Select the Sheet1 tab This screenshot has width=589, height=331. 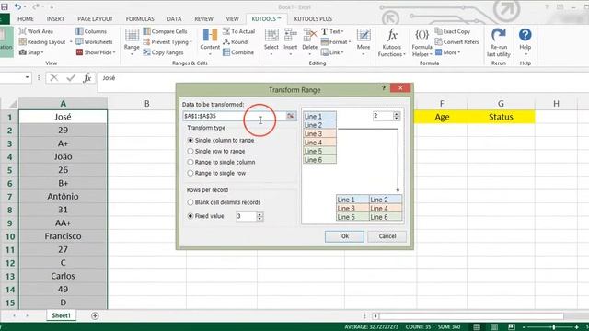click(62, 315)
